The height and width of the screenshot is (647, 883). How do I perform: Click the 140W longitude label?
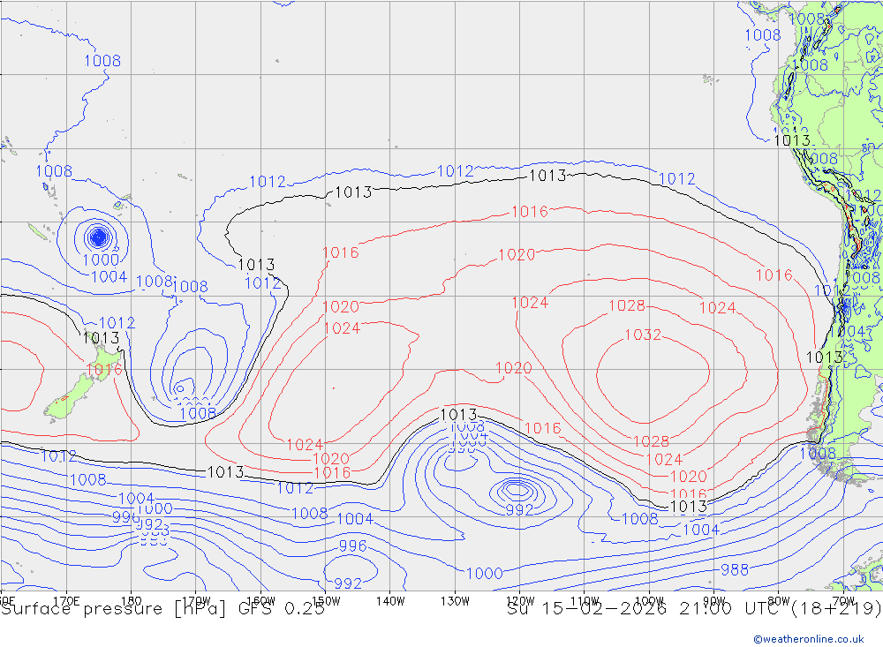(x=390, y=601)
